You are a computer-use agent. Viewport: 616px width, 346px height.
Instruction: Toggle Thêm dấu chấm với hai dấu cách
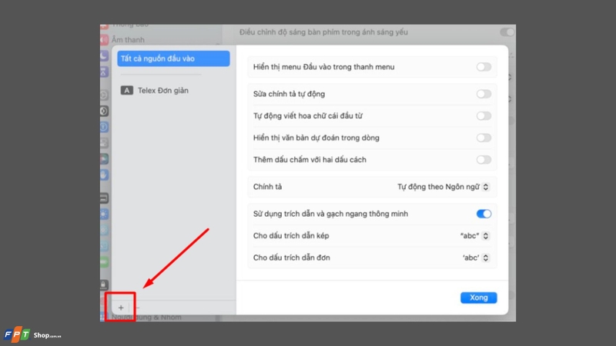(x=484, y=160)
